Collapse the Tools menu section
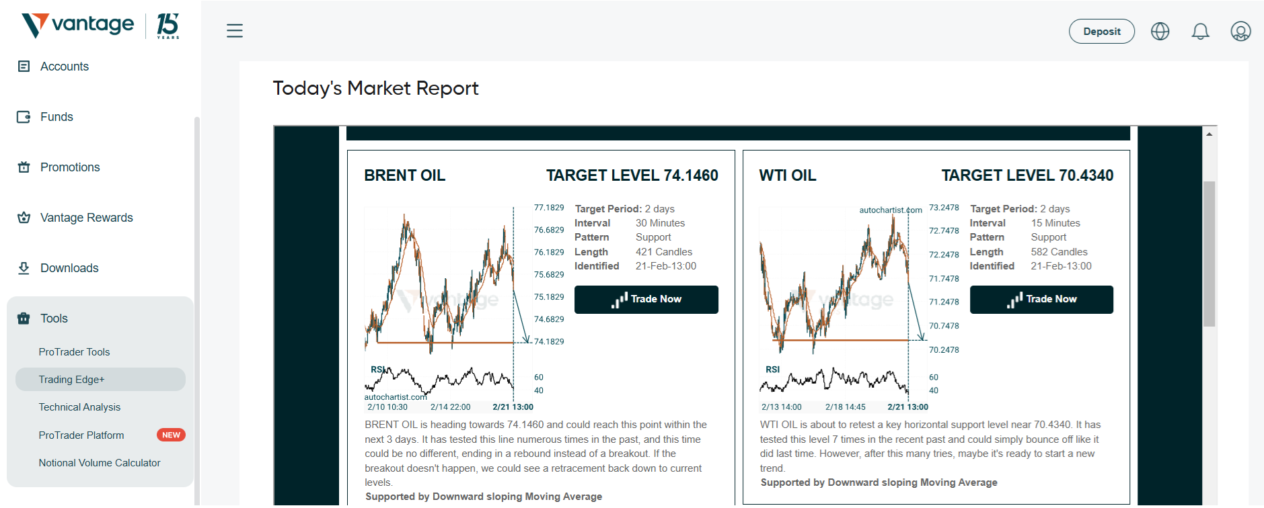Image resolution: width=1264 pixels, height=508 pixels. coord(100,319)
